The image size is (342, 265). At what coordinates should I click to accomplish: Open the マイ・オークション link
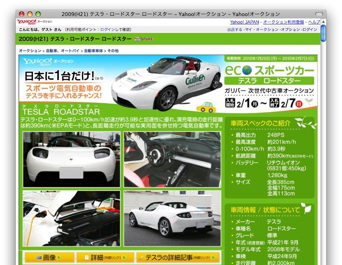(262, 30)
